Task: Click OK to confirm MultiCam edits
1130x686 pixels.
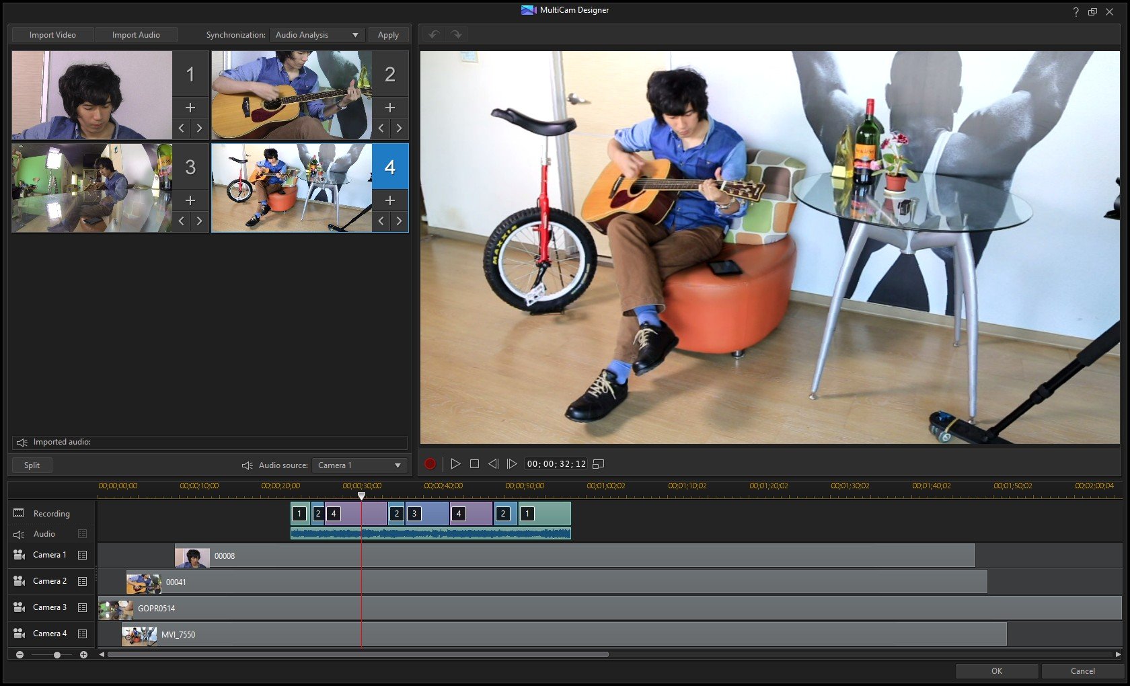Action: tap(996, 671)
